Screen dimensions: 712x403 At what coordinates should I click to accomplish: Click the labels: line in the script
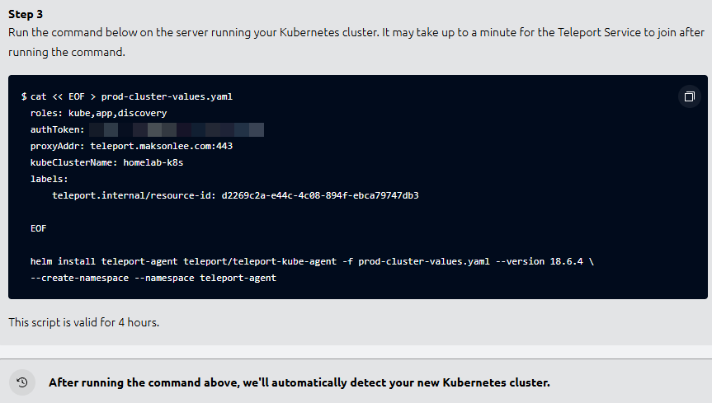coord(49,179)
